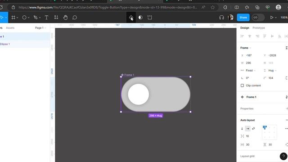This screenshot has width=288, height=162.
Task: Set auto layout direction to horizontal
Action: click(247, 129)
